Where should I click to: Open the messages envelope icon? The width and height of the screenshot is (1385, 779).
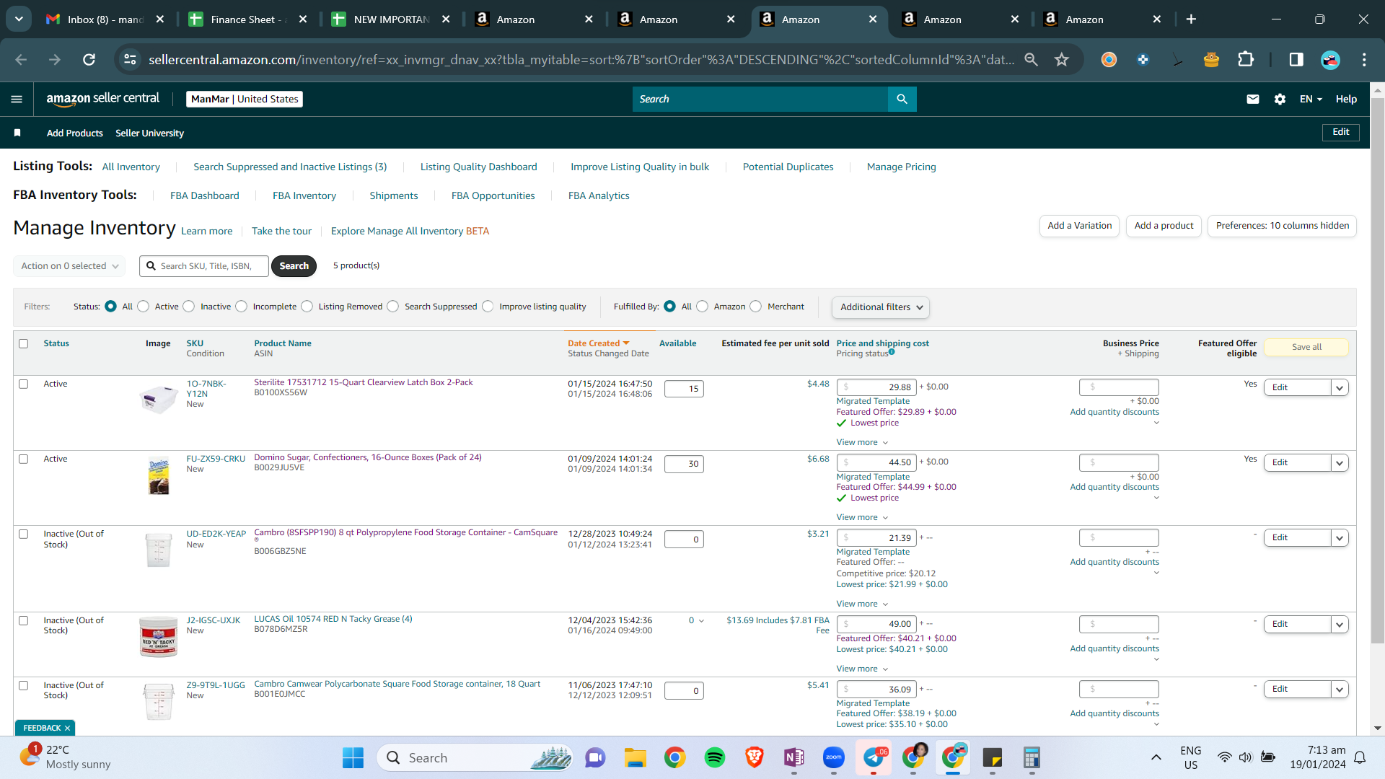[1253, 99]
